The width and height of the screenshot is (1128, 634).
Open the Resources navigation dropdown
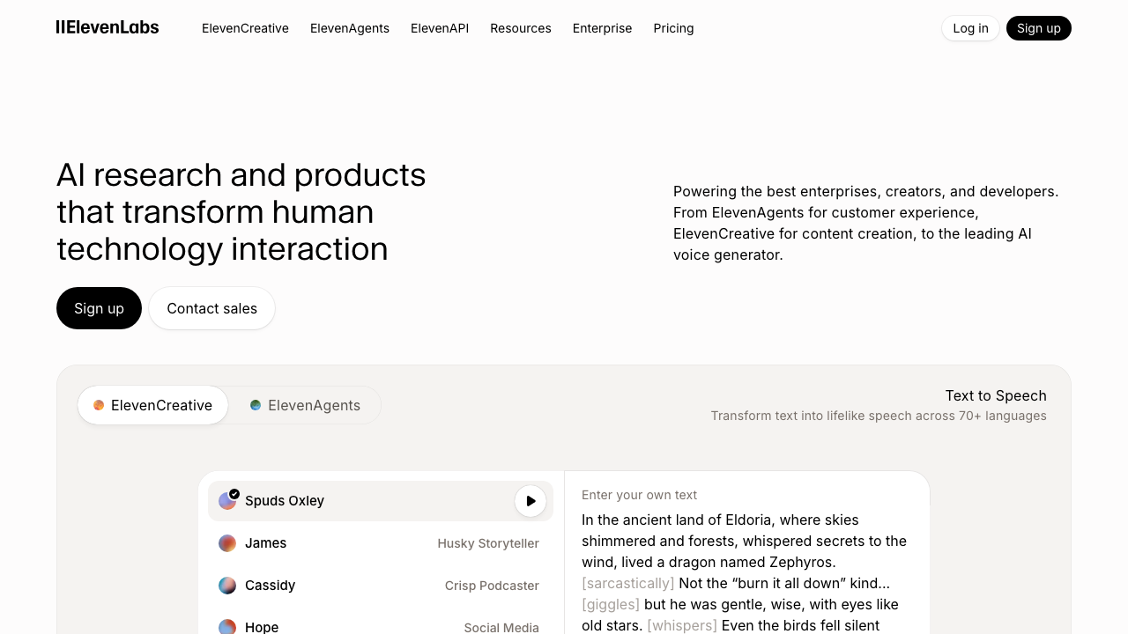pyautogui.click(x=521, y=28)
